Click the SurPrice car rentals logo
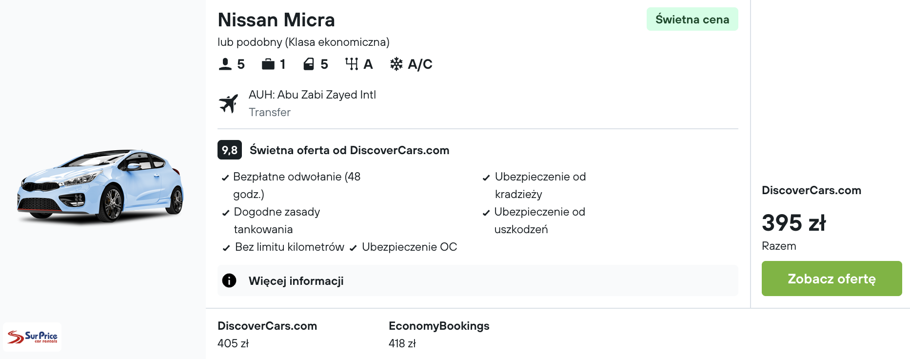The image size is (910, 359). pyautogui.click(x=32, y=337)
